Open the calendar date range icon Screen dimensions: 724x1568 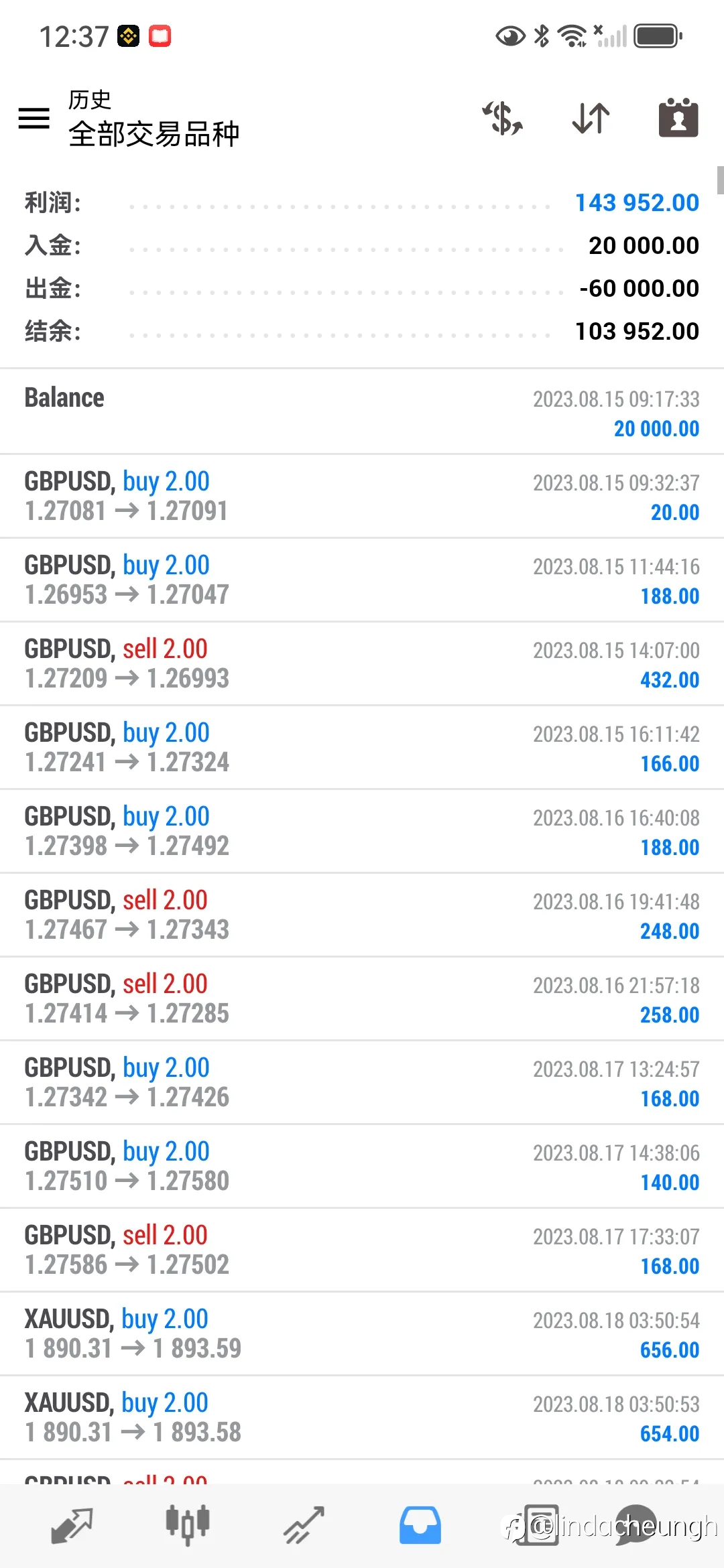(x=678, y=118)
